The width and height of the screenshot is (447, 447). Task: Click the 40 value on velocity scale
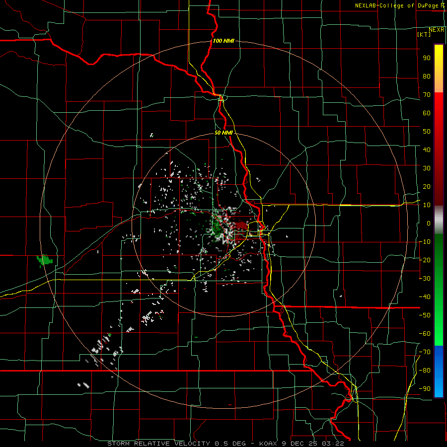click(427, 149)
